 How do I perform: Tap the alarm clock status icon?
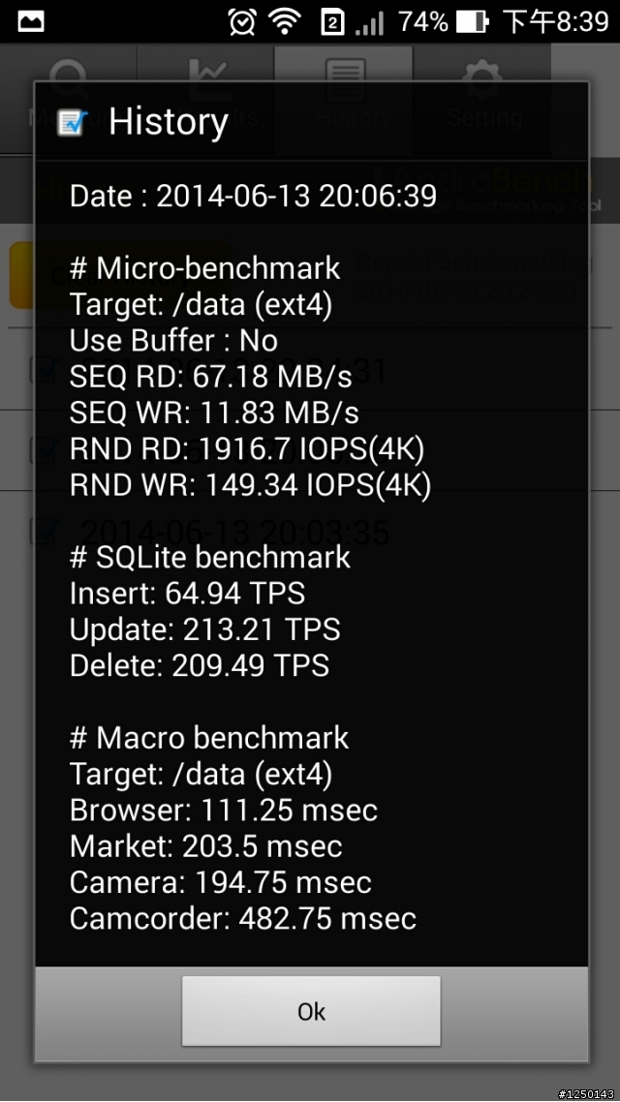[x=242, y=21]
